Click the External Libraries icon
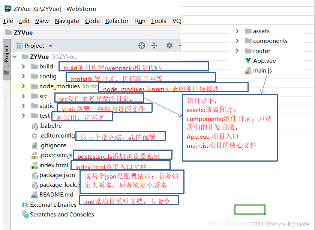This screenshot has width=315, height=230. (x=25, y=204)
